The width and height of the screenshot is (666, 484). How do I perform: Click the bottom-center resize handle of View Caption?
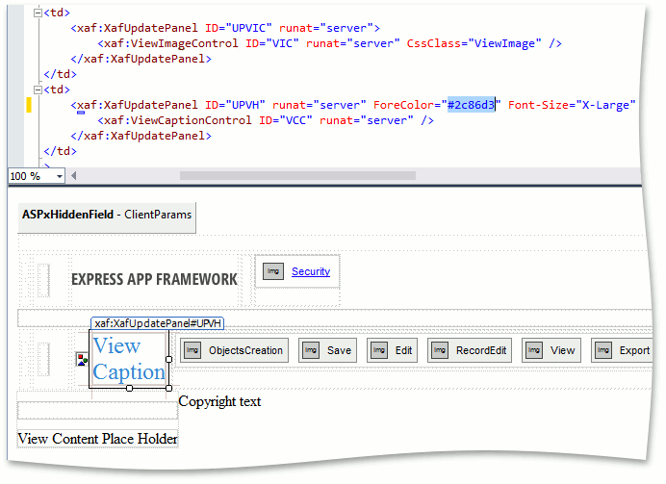point(130,388)
